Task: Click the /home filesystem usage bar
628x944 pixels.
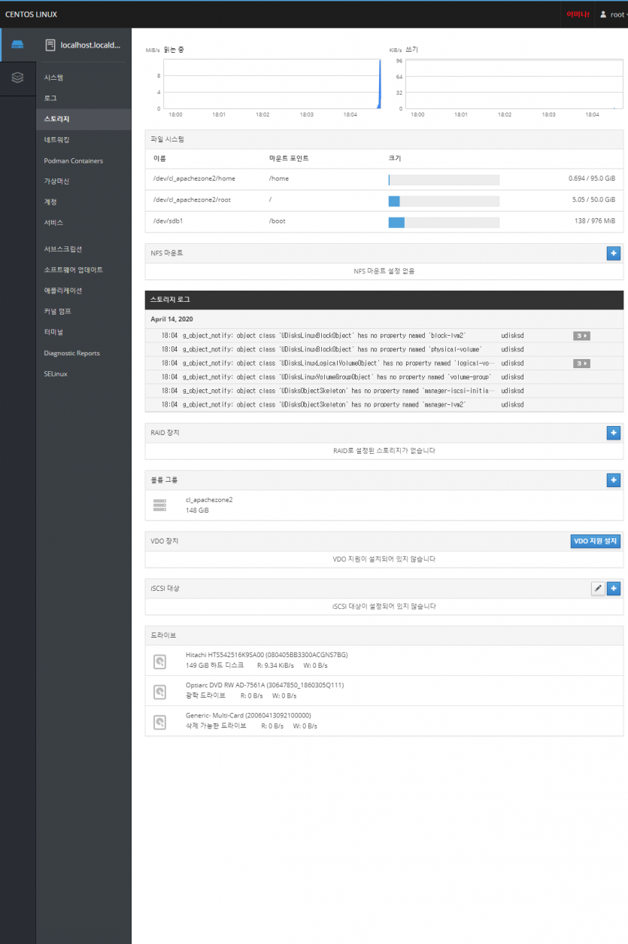Action: coord(443,180)
